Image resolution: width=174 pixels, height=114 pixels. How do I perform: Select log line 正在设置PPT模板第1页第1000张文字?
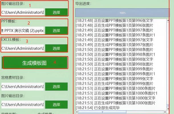click(x=116, y=98)
